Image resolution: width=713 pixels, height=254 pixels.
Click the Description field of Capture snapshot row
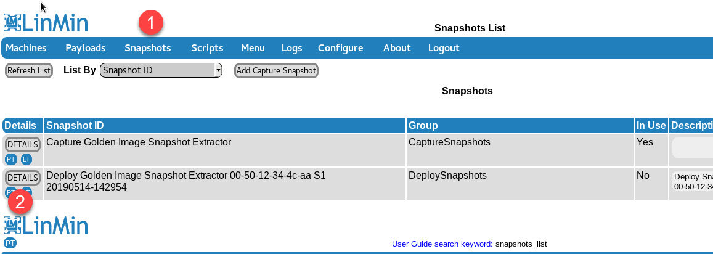pos(693,148)
